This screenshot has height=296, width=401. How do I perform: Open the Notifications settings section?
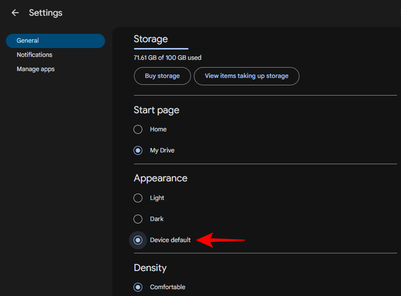click(34, 55)
